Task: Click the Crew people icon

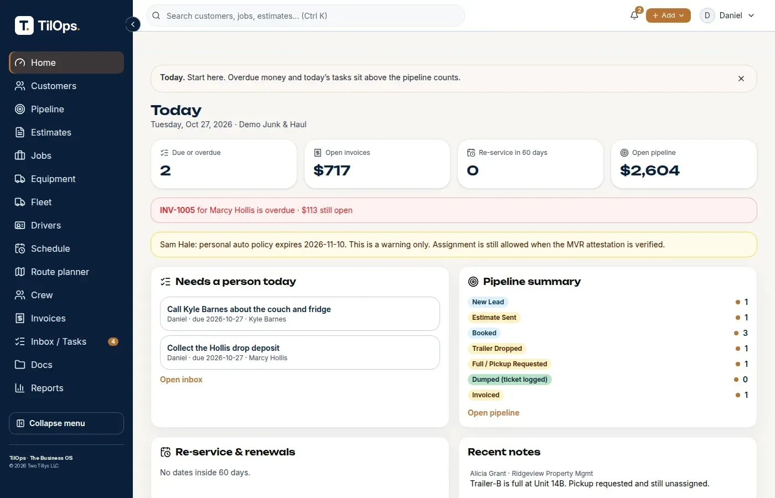Action: [20, 295]
